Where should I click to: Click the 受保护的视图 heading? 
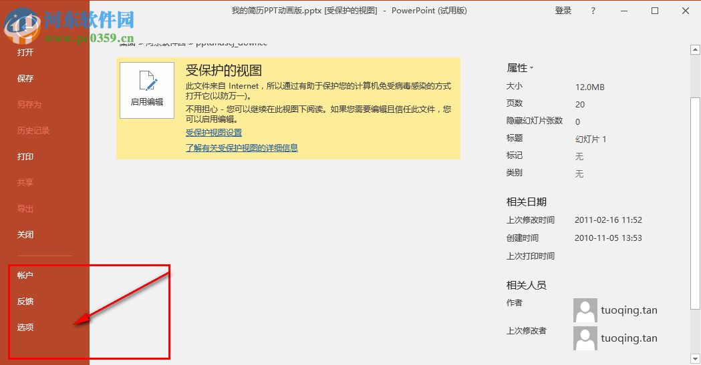pos(224,71)
